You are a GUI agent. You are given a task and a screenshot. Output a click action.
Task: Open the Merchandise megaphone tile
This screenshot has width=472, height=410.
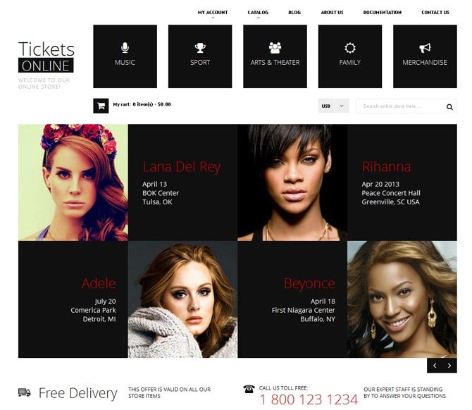pyautogui.click(x=425, y=56)
